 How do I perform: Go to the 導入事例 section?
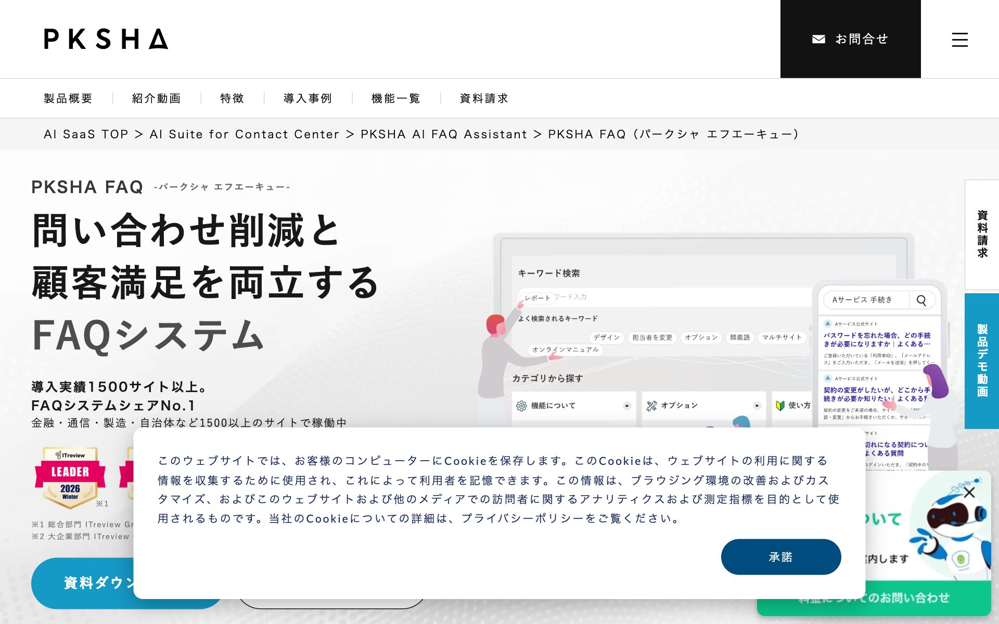(x=308, y=98)
